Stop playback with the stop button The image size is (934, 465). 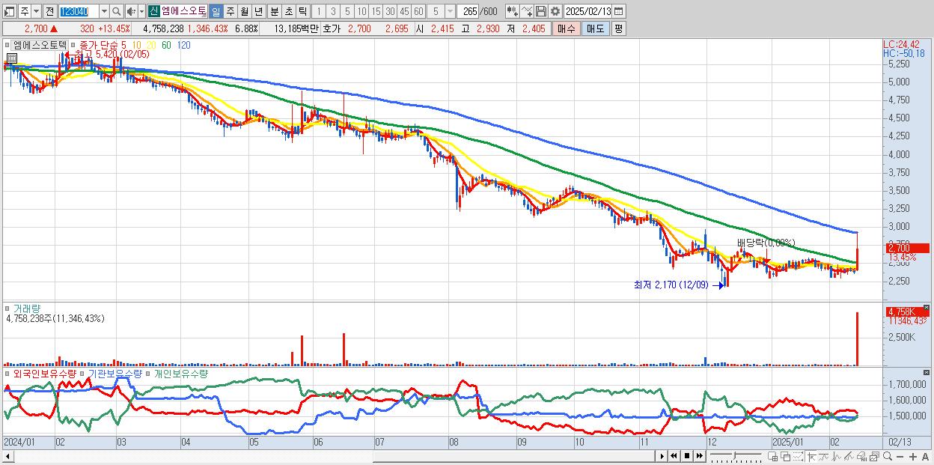687,456
